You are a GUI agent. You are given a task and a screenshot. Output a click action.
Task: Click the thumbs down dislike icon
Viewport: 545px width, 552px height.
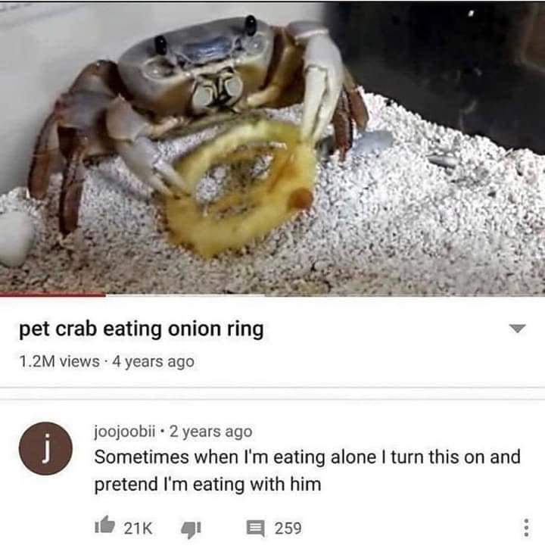[x=191, y=529]
